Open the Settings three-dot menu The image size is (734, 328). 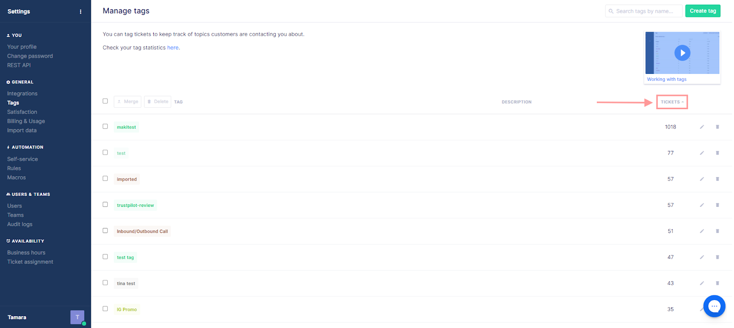(x=81, y=11)
